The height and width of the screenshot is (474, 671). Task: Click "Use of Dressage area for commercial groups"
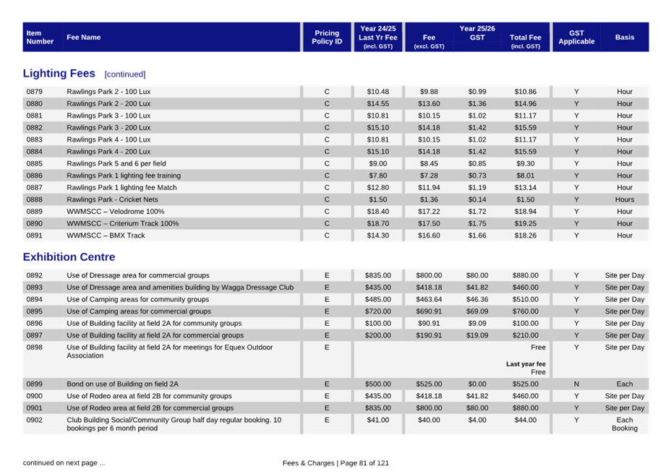pos(138,275)
